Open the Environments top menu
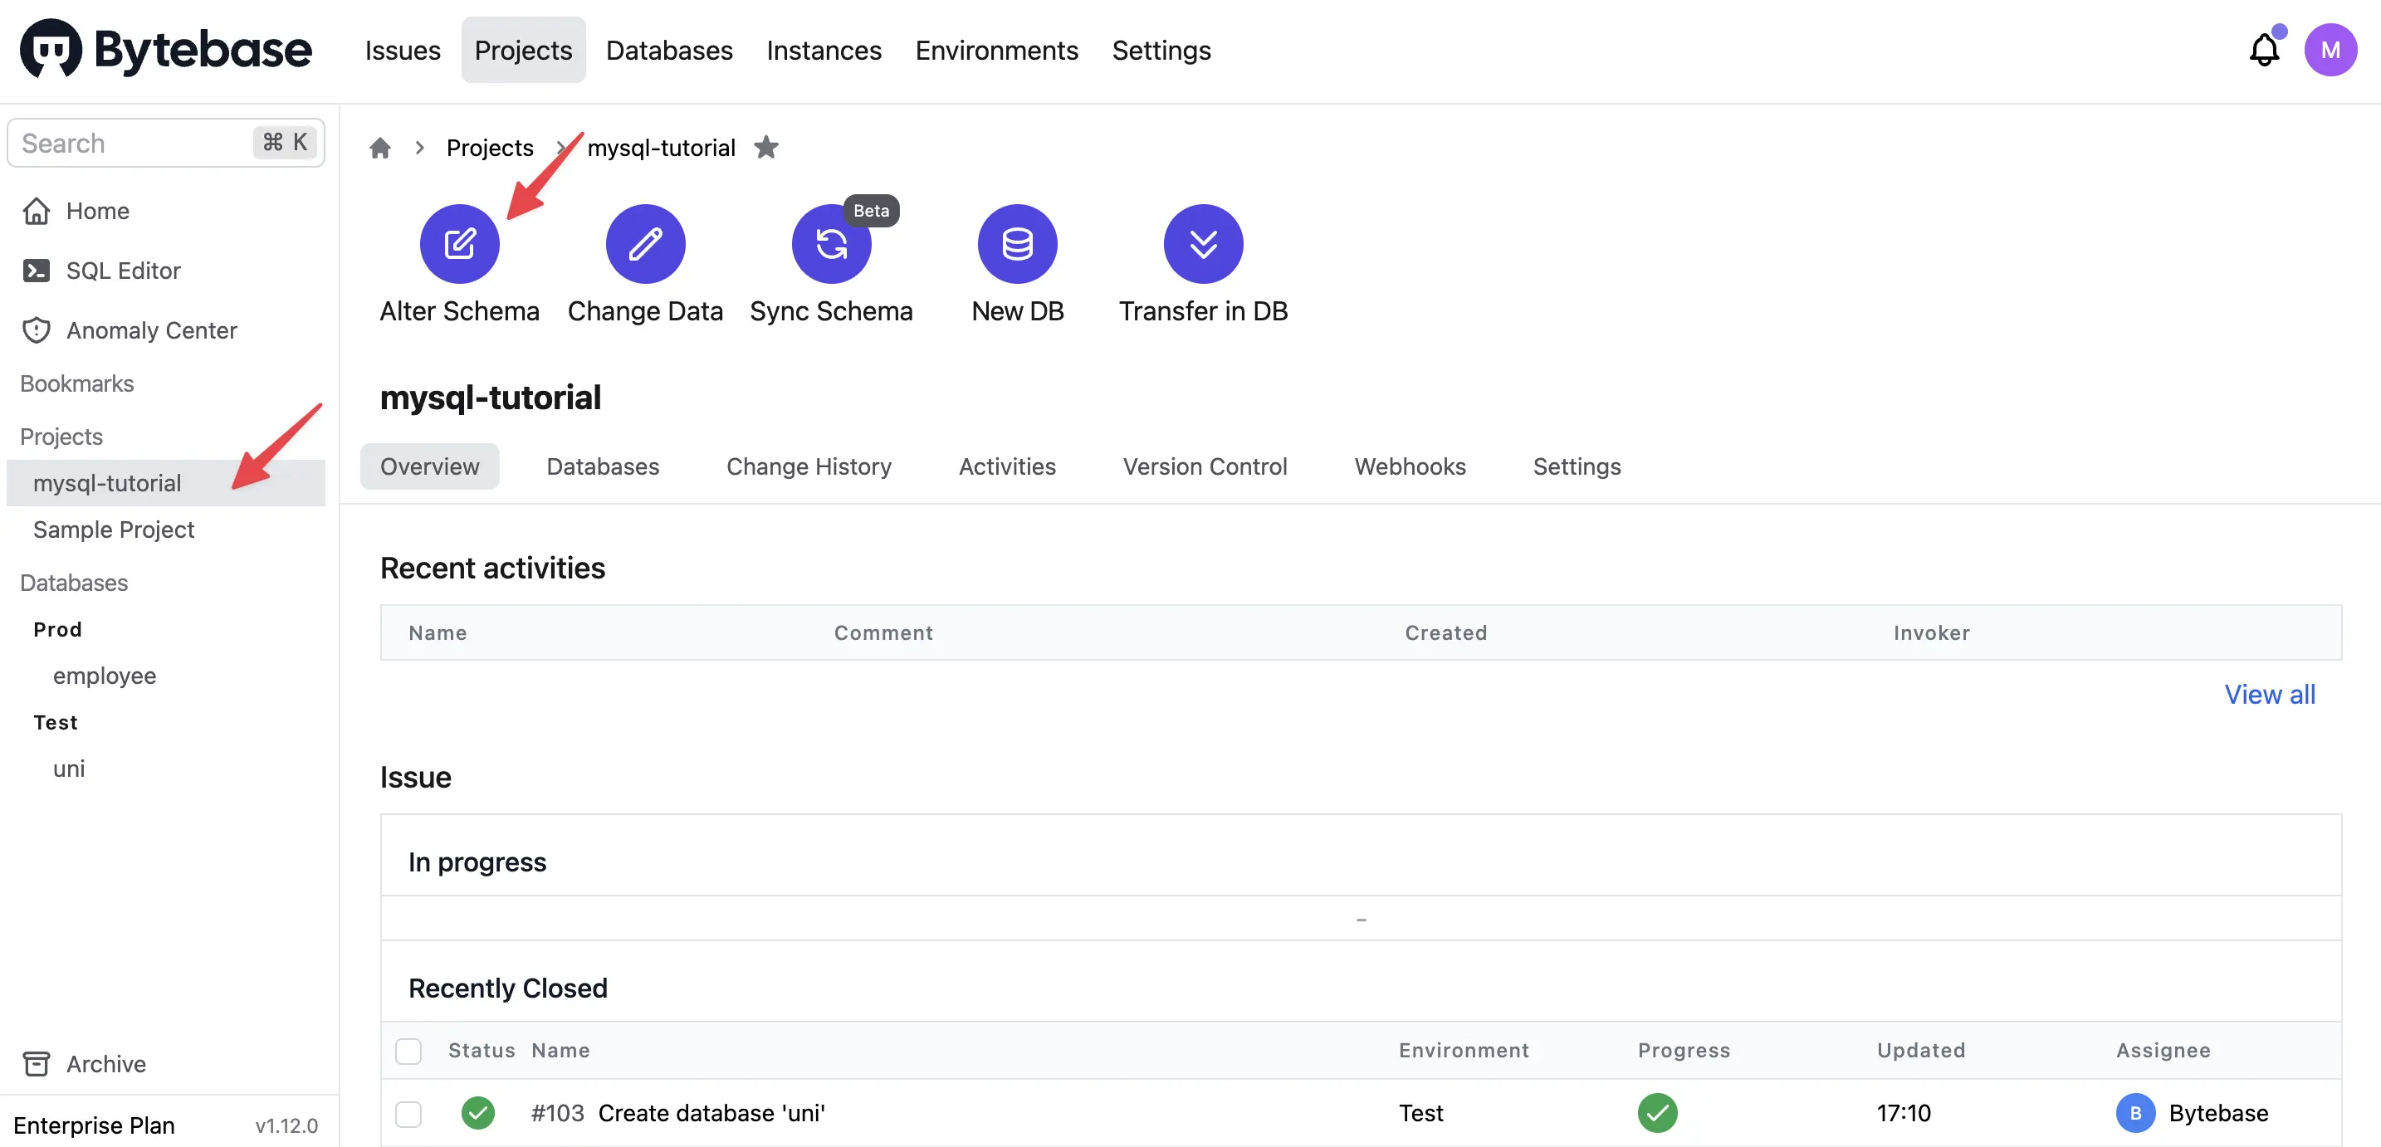This screenshot has height=1147, width=2381. 996,50
